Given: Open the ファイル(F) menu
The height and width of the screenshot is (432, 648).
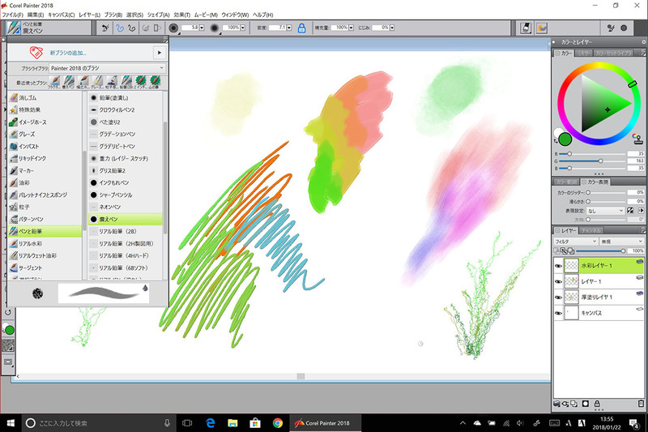Looking at the screenshot, I should click(12, 15).
